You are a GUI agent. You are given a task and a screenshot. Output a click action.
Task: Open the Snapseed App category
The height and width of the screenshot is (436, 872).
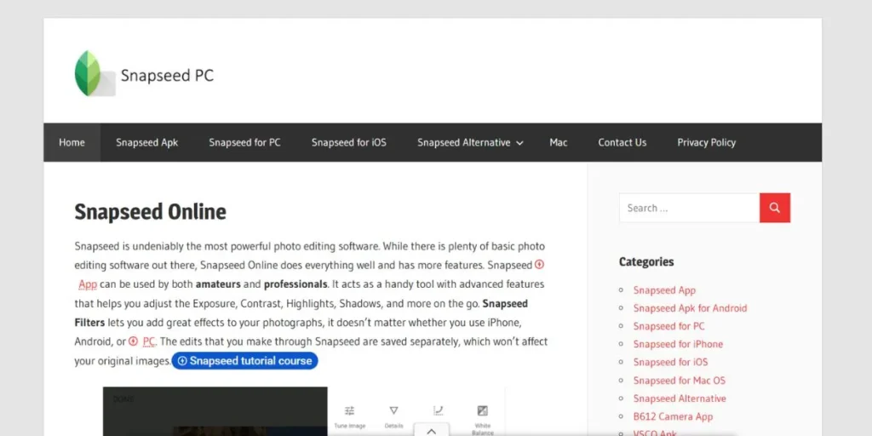664,290
